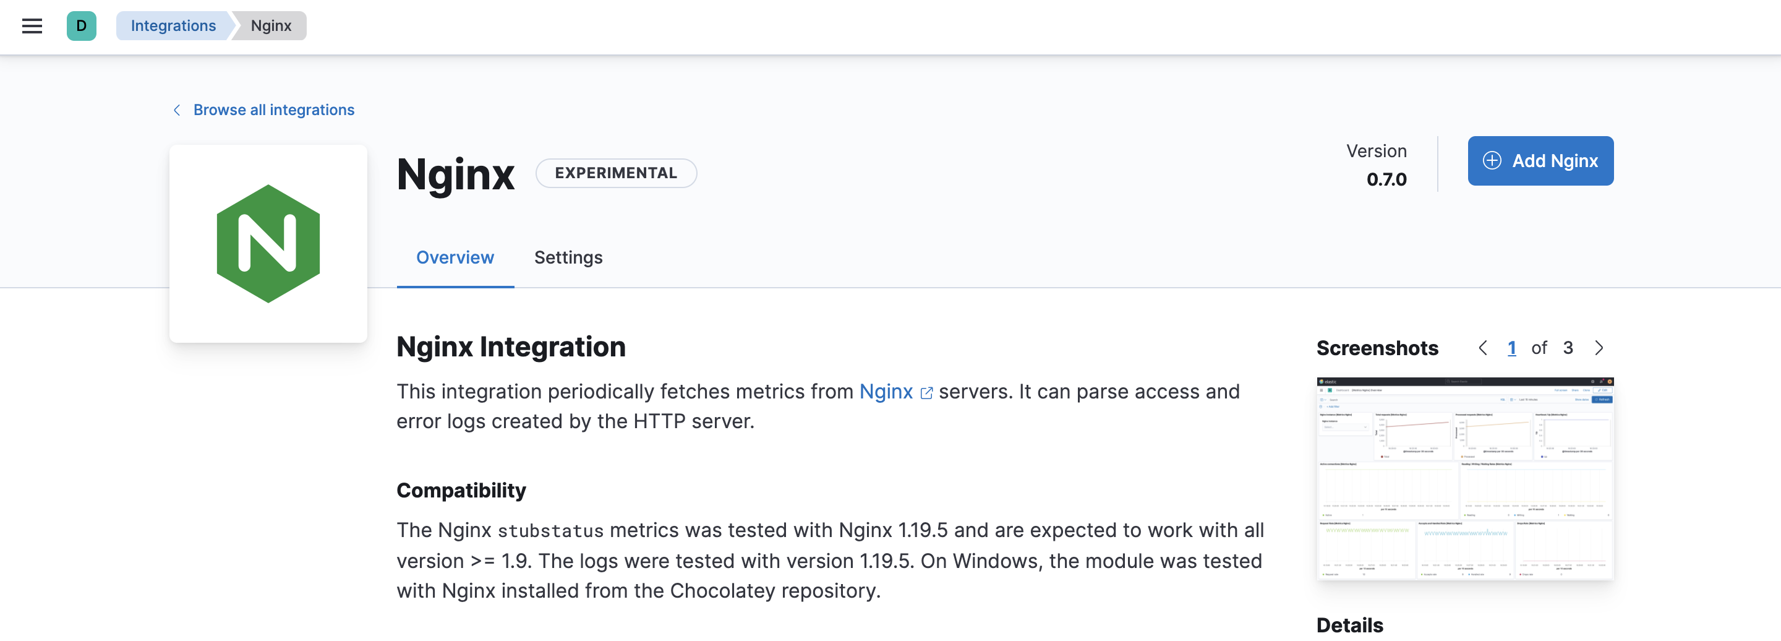
Task: Go to previous screenshot with left arrow
Action: pyautogui.click(x=1482, y=348)
